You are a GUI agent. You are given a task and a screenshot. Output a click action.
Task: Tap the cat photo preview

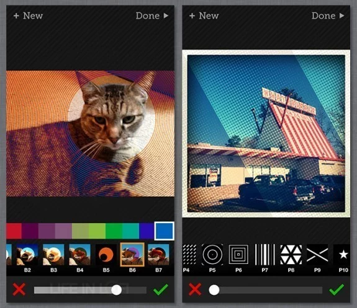pos(91,133)
